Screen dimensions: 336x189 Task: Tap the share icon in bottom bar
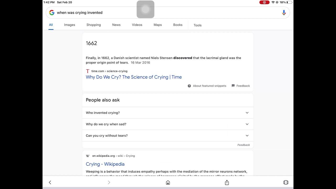pos(227,182)
